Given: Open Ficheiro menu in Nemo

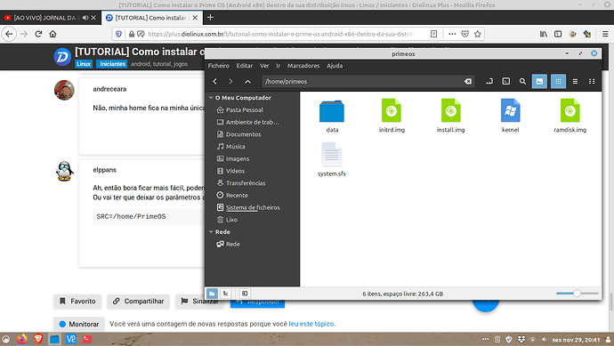Looking at the screenshot, I should (219, 66).
